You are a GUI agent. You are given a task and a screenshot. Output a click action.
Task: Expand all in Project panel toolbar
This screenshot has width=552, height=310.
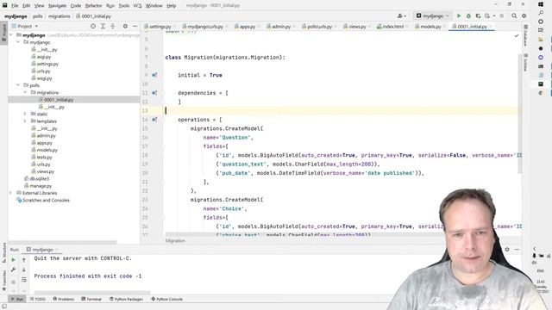(103, 26)
